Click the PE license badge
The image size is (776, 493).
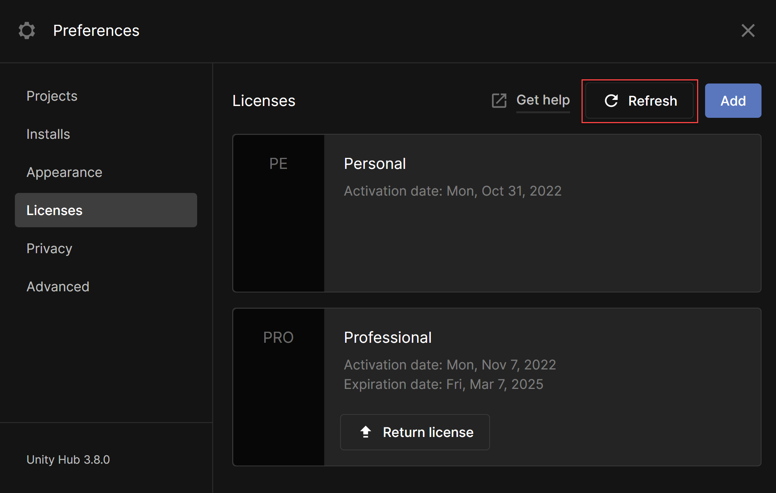pyautogui.click(x=278, y=164)
